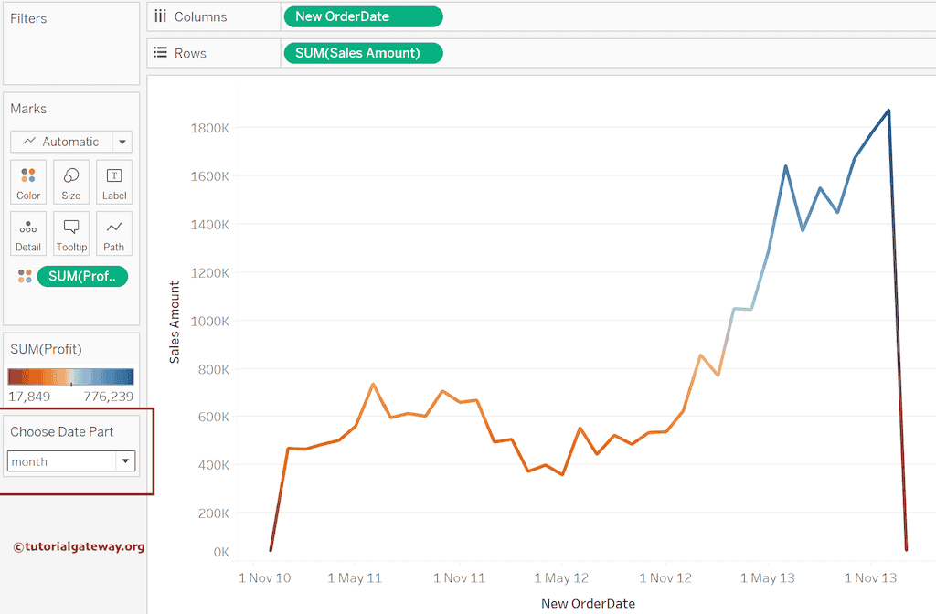Click the Columns shelf icon
Image resolution: width=936 pixels, height=614 pixels.
tap(161, 16)
